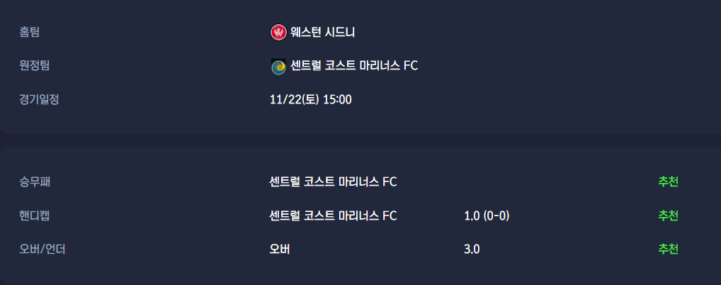Click the team pick in 승무패 row
This screenshot has height=285, width=721.
point(333,181)
